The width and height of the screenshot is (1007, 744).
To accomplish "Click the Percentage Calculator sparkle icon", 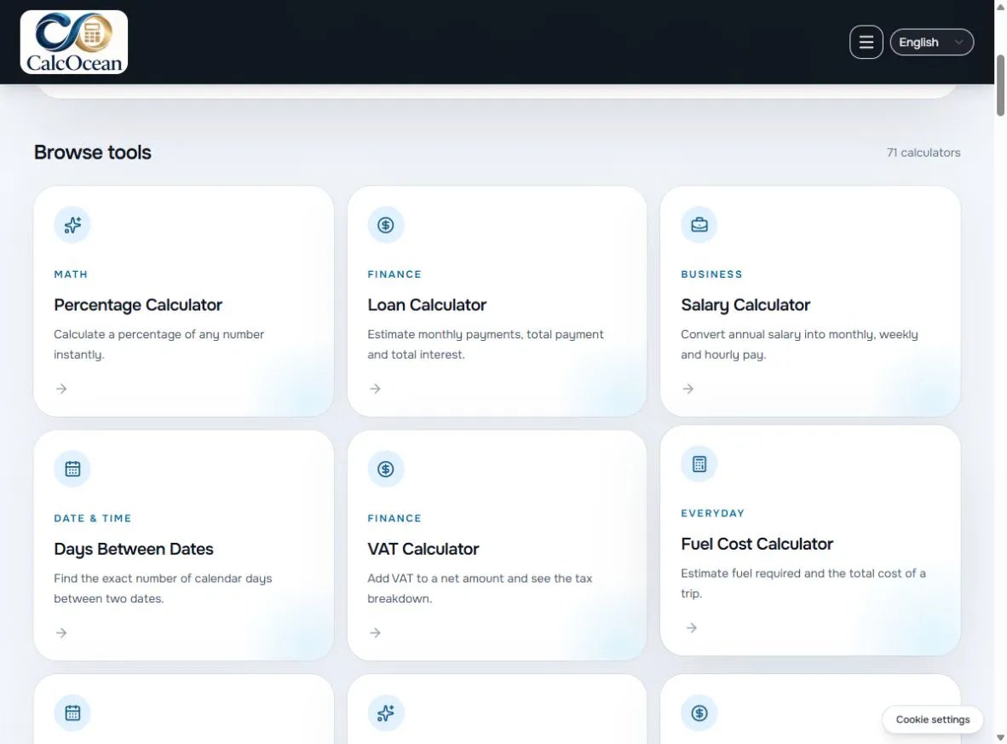I will 72,225.
